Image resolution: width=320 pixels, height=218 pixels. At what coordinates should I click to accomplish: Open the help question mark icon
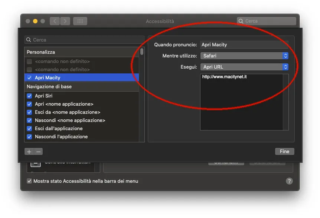(289, 181)
